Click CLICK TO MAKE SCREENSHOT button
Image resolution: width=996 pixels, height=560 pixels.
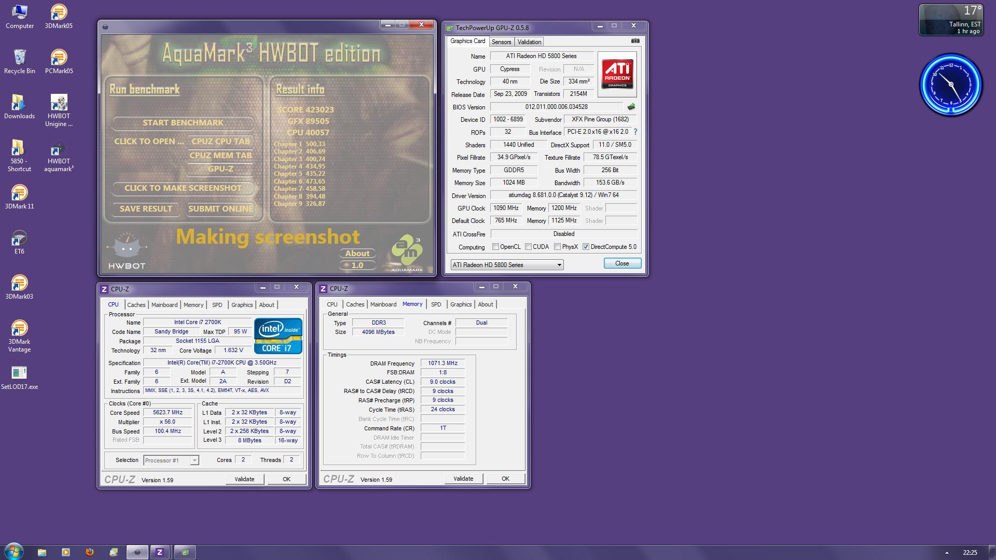[x=183, y=188]
